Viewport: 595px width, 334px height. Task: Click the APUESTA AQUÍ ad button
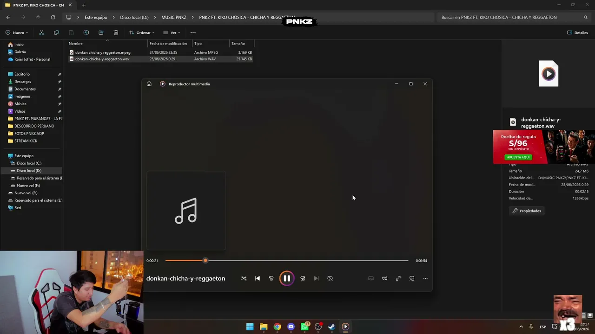coord(518,157)
